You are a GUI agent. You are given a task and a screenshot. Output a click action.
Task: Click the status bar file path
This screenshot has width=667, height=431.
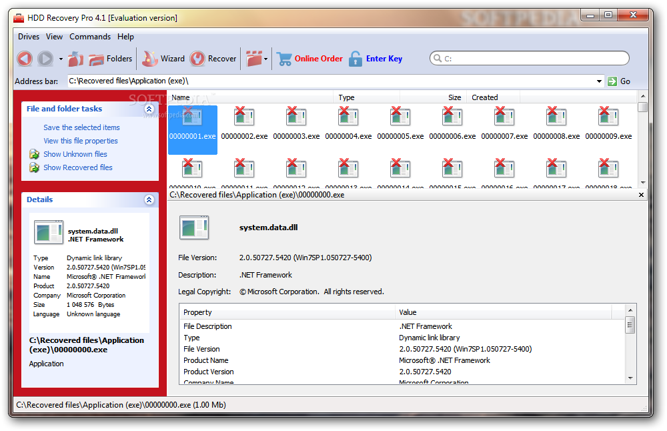[121, 405]
